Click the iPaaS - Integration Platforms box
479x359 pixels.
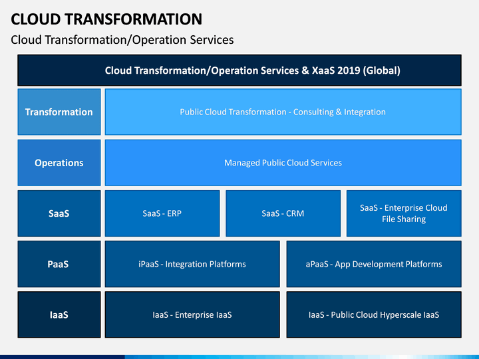click(x=192, y=264)
